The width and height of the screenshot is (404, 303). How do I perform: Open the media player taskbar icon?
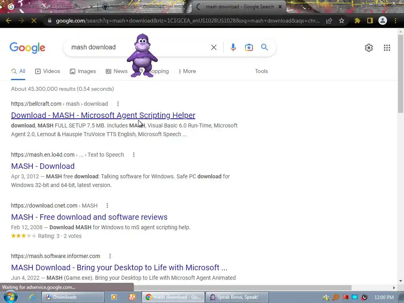click(114, 297)
